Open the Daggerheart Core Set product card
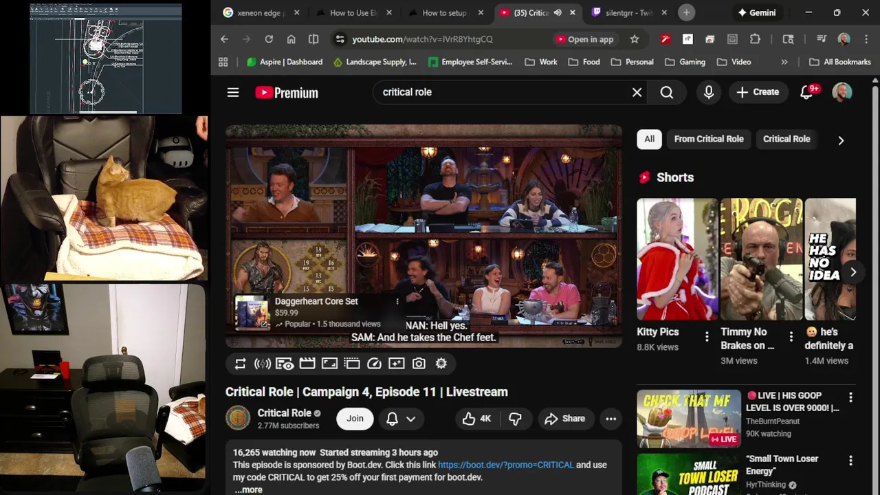Viewport: 880px width, 495px height. coord(318,312)
